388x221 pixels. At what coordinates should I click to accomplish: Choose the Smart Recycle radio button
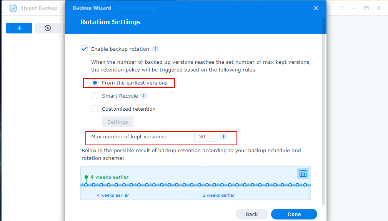pos(95,96)
